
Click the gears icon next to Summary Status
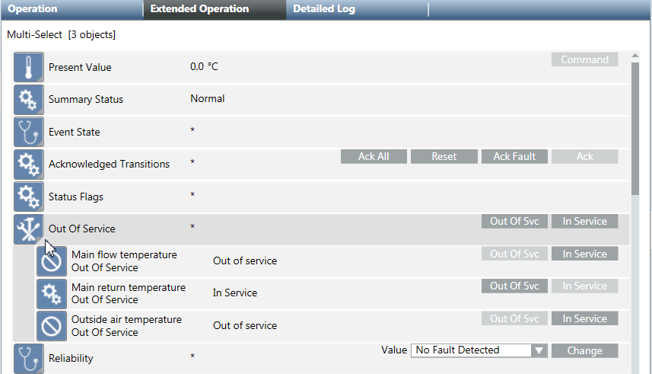pos(28,100)
